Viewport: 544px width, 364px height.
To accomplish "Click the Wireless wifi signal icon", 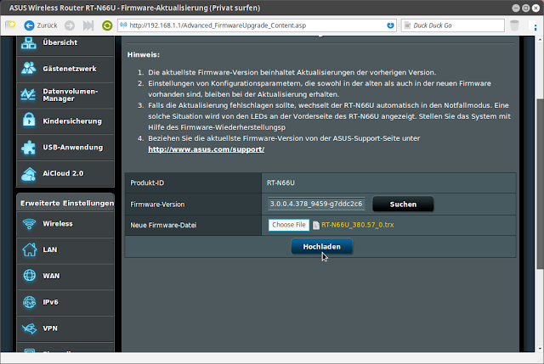I will click(29, 224).
